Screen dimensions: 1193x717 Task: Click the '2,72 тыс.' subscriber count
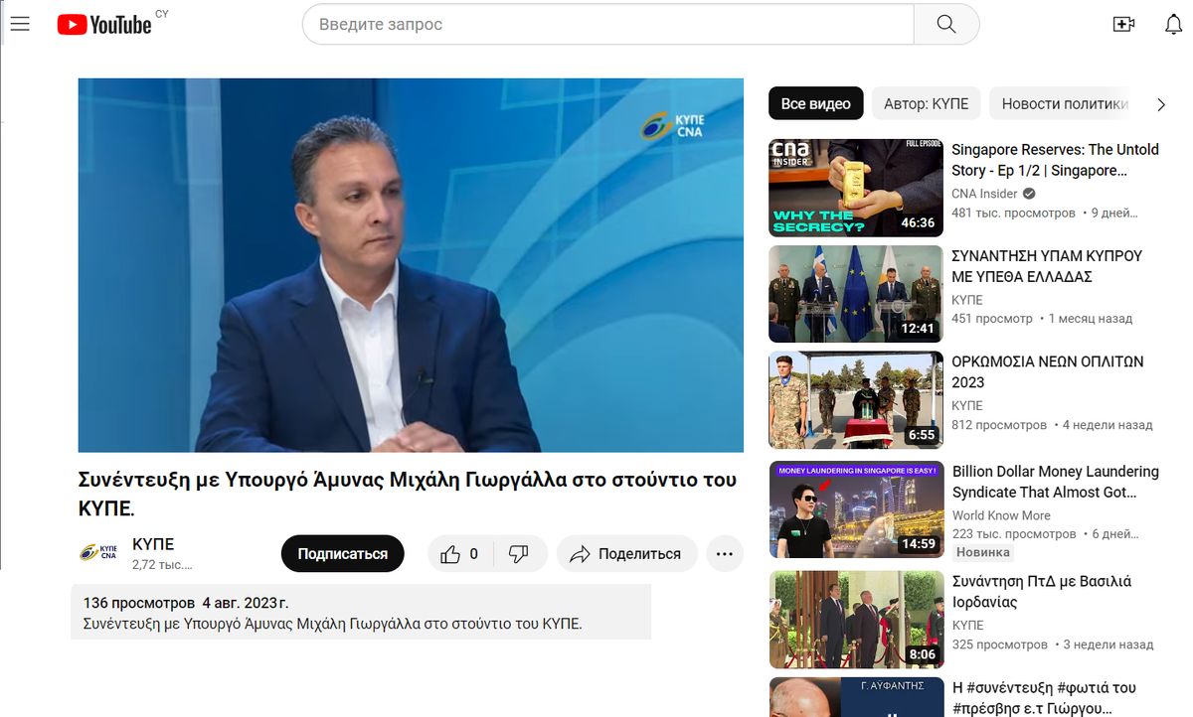pos(162,565)
